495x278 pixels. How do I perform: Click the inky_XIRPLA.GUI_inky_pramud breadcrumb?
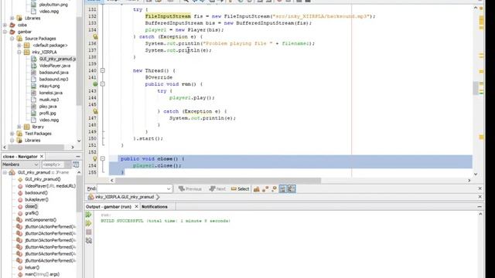coord(125,197)
